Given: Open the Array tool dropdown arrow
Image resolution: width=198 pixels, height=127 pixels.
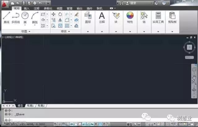Looking at the screenshot, I should 71,26.
